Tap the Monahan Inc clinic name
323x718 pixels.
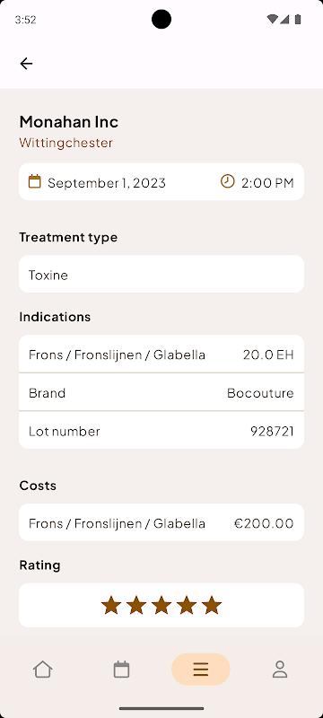click(68, 122)
